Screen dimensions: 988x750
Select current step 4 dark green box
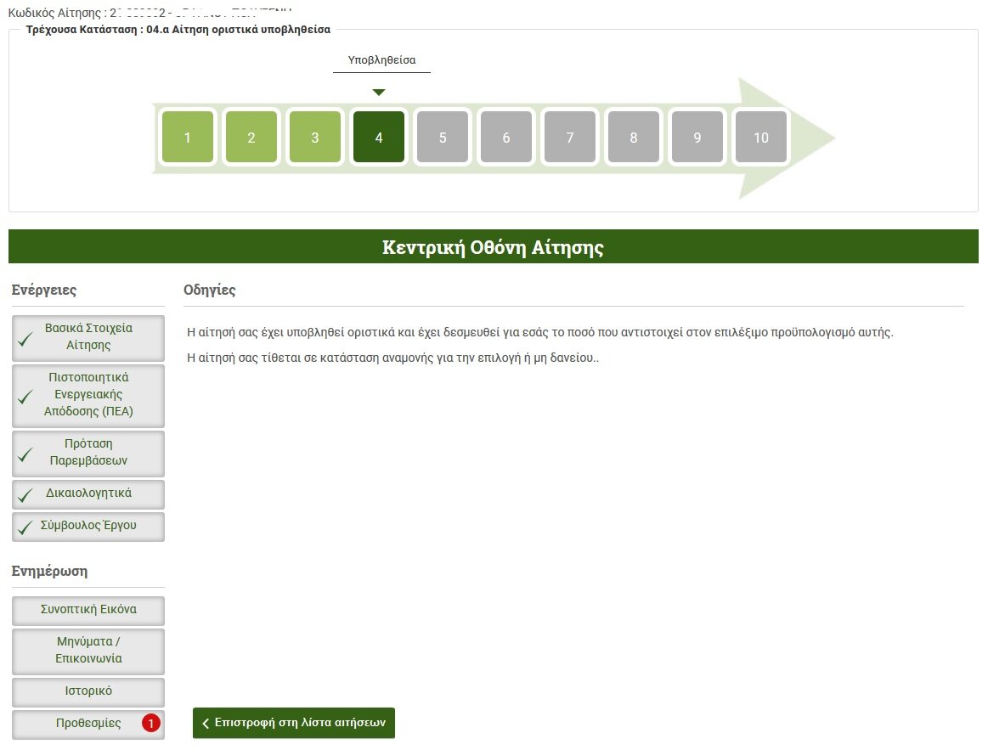[x=379, y=138]
